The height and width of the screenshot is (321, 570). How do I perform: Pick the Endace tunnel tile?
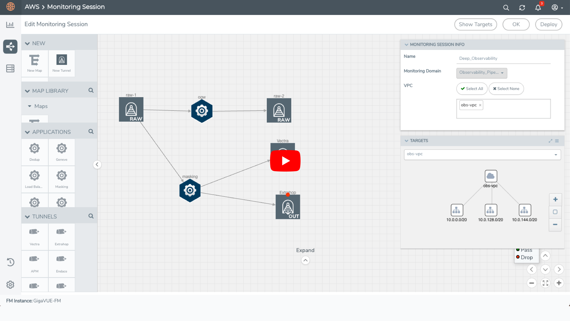coord(62,264)
